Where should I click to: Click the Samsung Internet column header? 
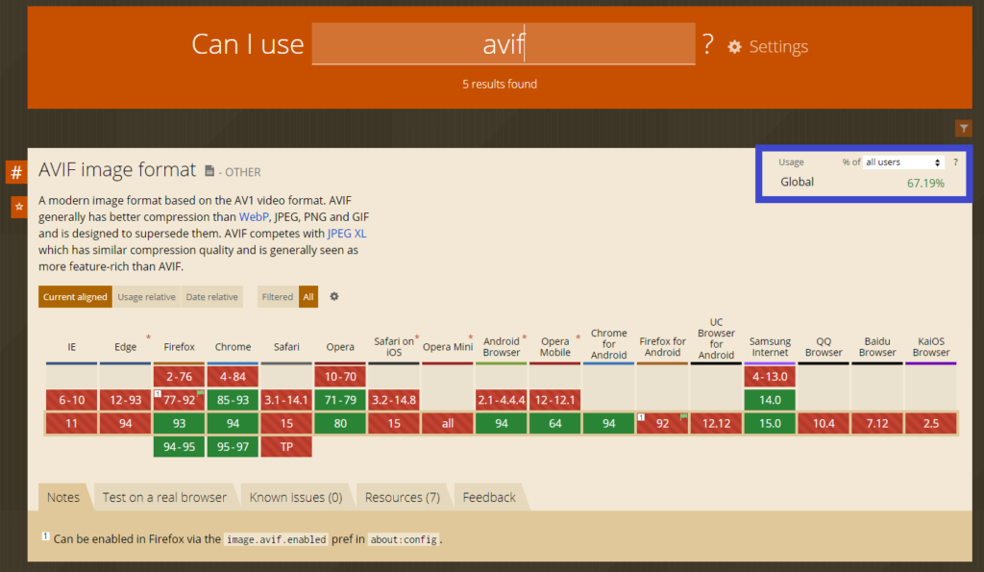pyautogui.click(x=770, y=347)
